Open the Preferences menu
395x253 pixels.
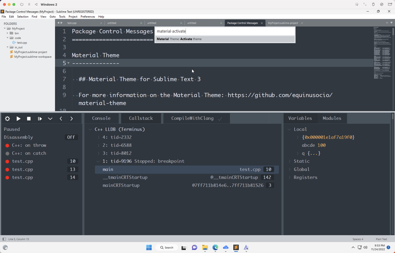88,17
